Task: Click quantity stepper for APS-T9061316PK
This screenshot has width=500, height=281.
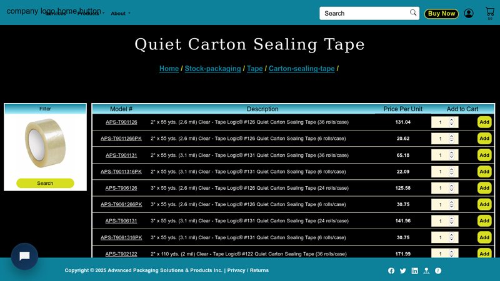Action: (x=444, y=238)
